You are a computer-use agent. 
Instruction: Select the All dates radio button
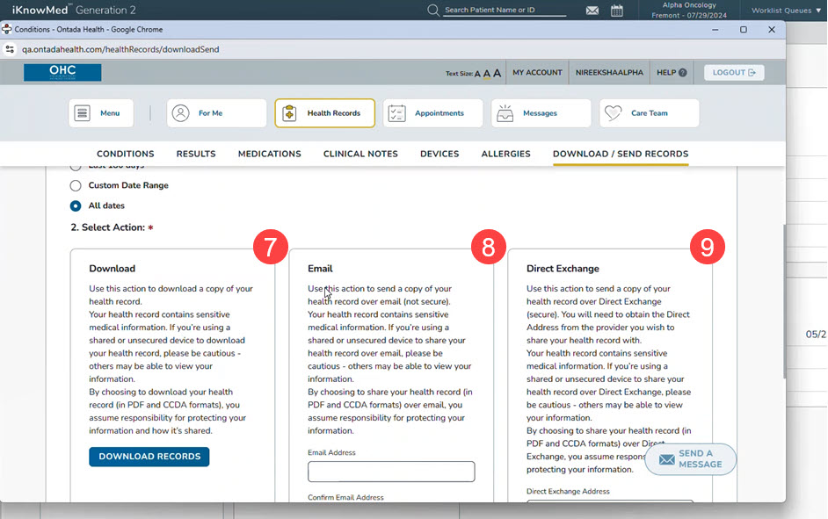point(76,205)
